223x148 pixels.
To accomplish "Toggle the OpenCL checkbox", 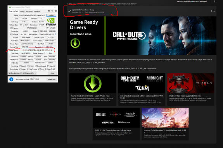I will tap(20, 66).
